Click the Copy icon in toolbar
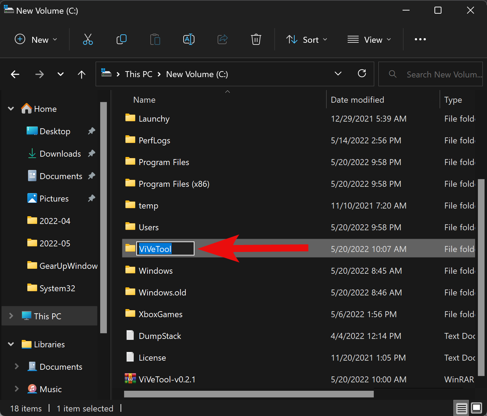Screen dimensions: 487x416 (x=121, y=39)
